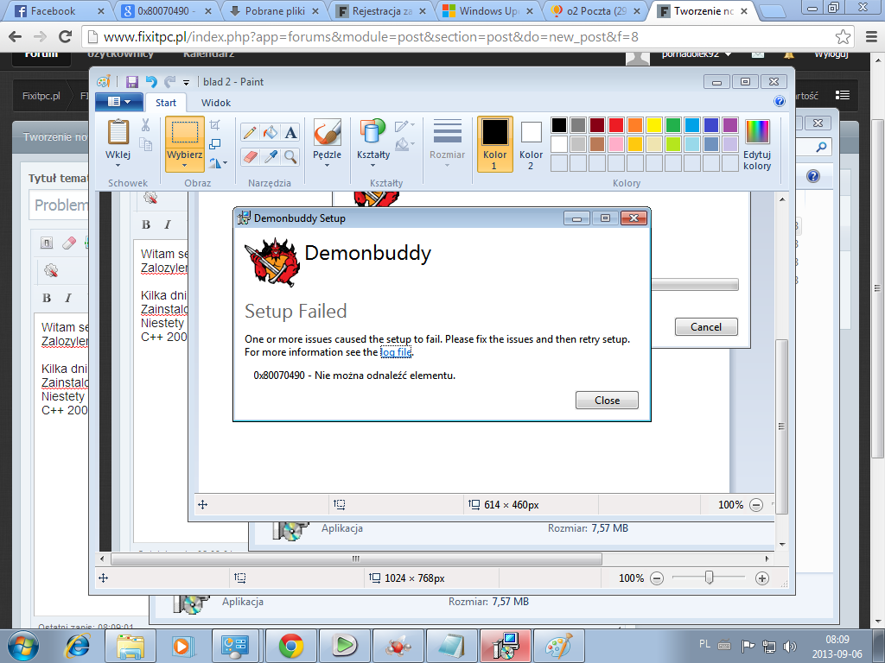Open the username dropdown on forum header
This screenshot has width=885, height=663.
click(697, 54)
